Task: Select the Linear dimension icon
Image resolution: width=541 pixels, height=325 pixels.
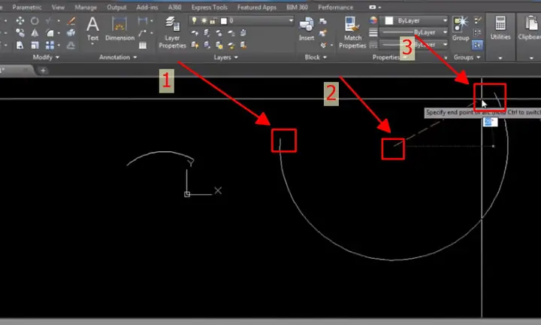Action: point(142,21)
